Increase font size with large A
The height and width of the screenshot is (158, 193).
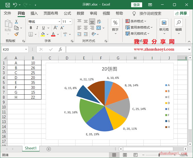click(56, 28)
